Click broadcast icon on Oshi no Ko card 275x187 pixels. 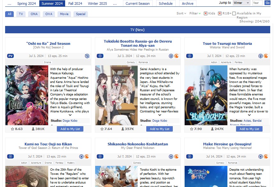click(87, 56)
